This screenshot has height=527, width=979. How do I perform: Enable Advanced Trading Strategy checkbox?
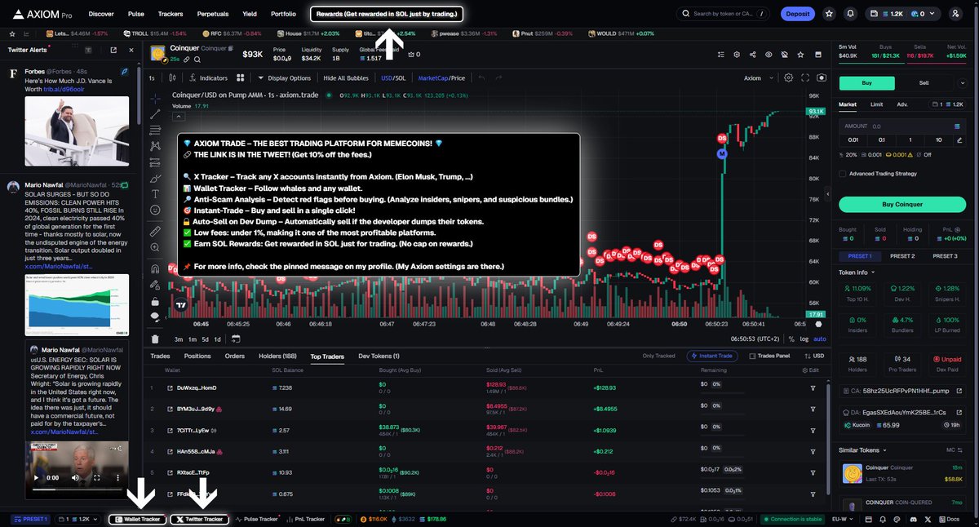point(842,173)
